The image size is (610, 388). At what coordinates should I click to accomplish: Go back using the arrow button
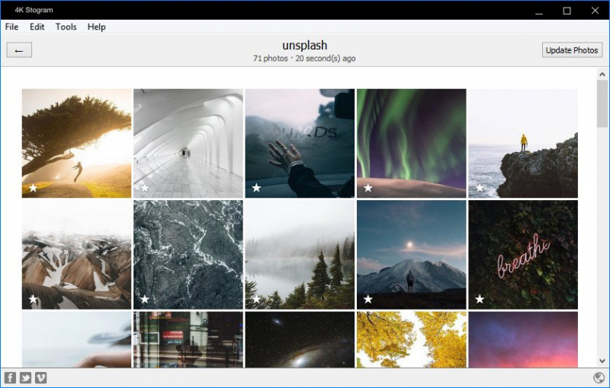(19, 50)
